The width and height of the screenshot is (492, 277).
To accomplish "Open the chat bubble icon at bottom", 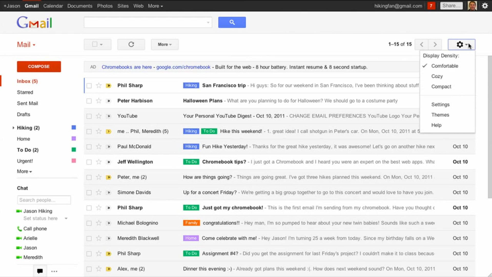I will pyautogui.click(x=40, y=271).
